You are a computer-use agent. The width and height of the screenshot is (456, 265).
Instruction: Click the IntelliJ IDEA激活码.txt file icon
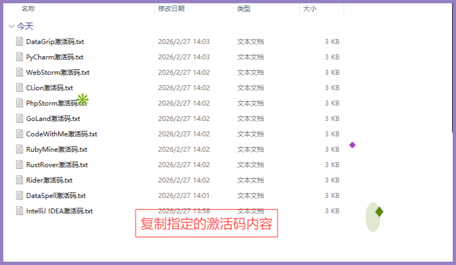tap(19, 211)
